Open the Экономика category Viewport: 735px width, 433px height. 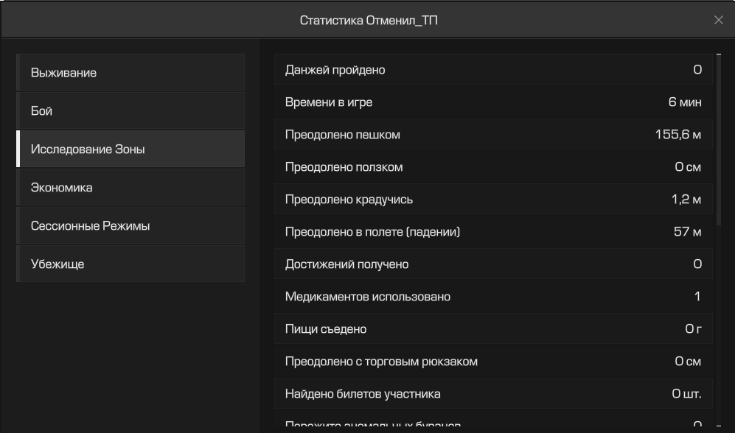click(x=130, y=187)
